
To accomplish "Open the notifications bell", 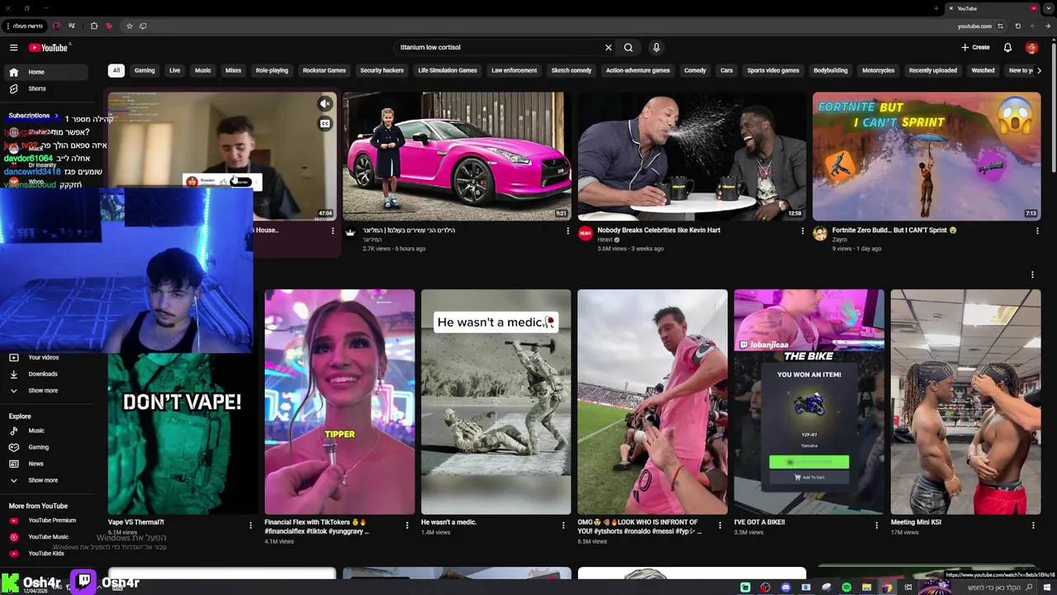I will [x=1007, y=48].
